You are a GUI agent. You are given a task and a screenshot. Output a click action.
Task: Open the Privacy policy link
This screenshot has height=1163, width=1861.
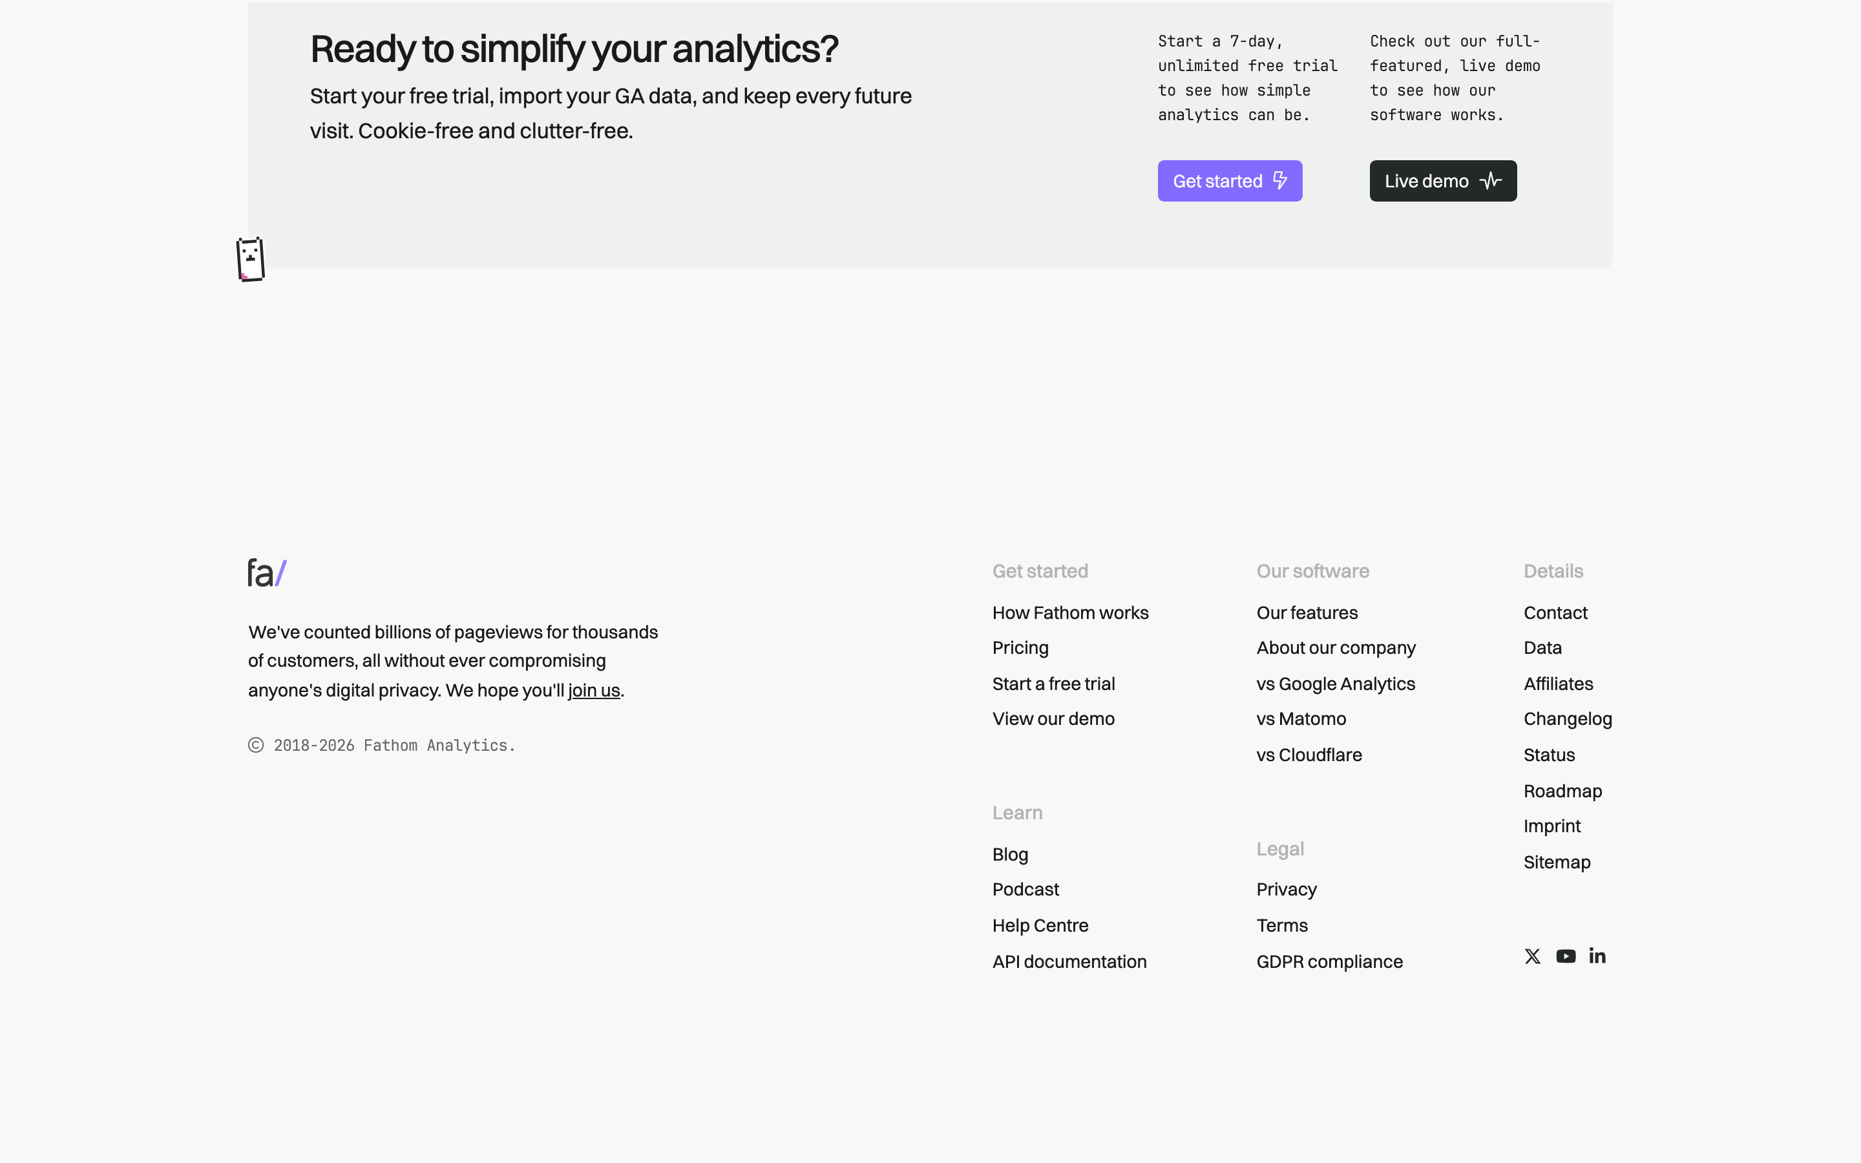1286,889
